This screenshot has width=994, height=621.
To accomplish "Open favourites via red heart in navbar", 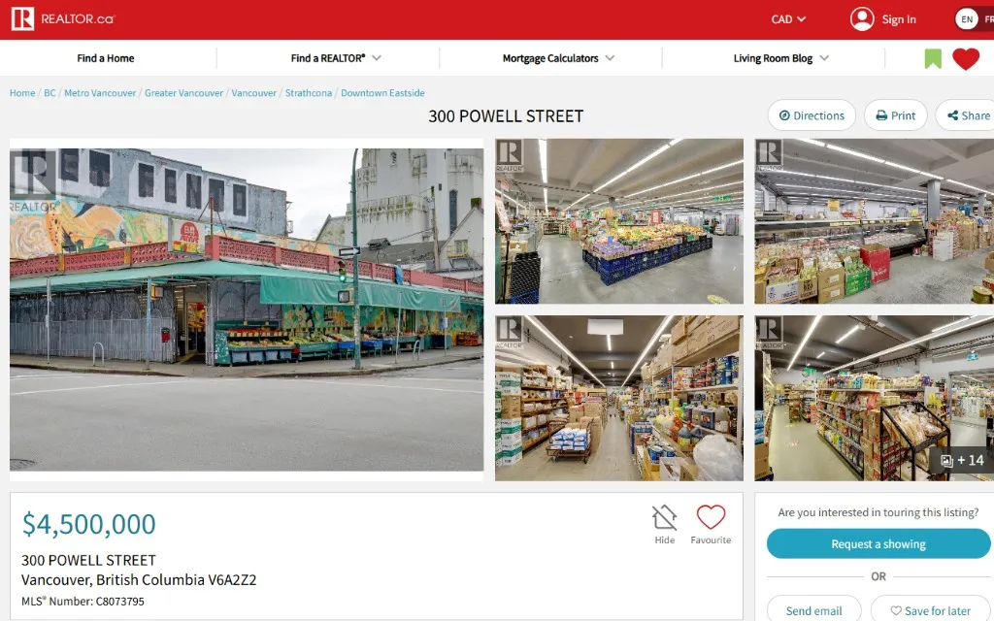I will click(x=965, y=59).
